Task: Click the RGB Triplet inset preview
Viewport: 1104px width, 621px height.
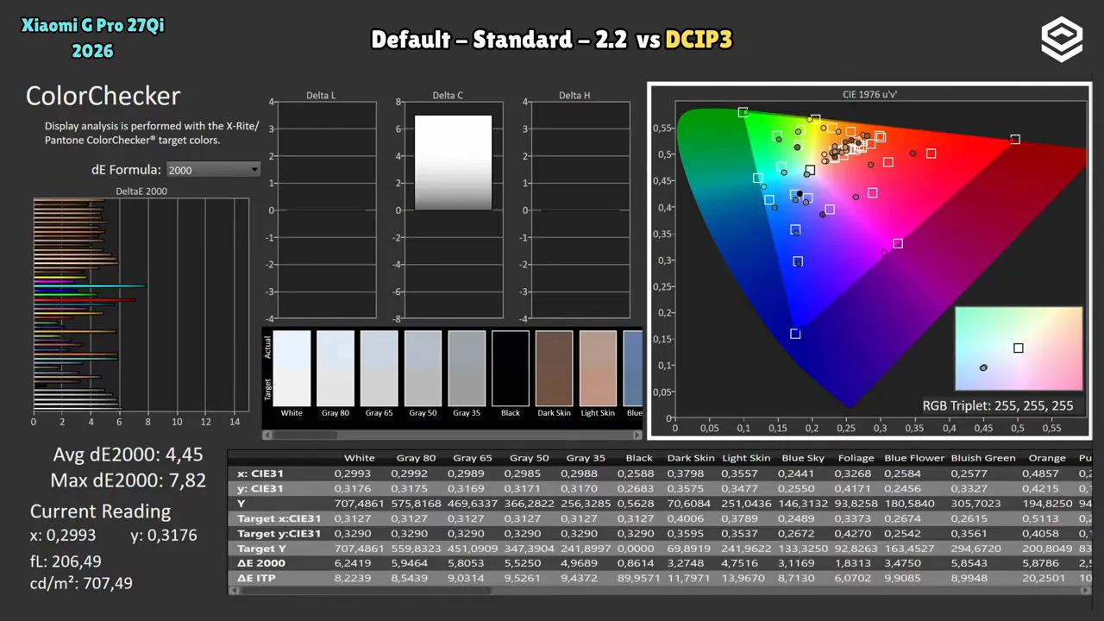Action: (1019, 349)
